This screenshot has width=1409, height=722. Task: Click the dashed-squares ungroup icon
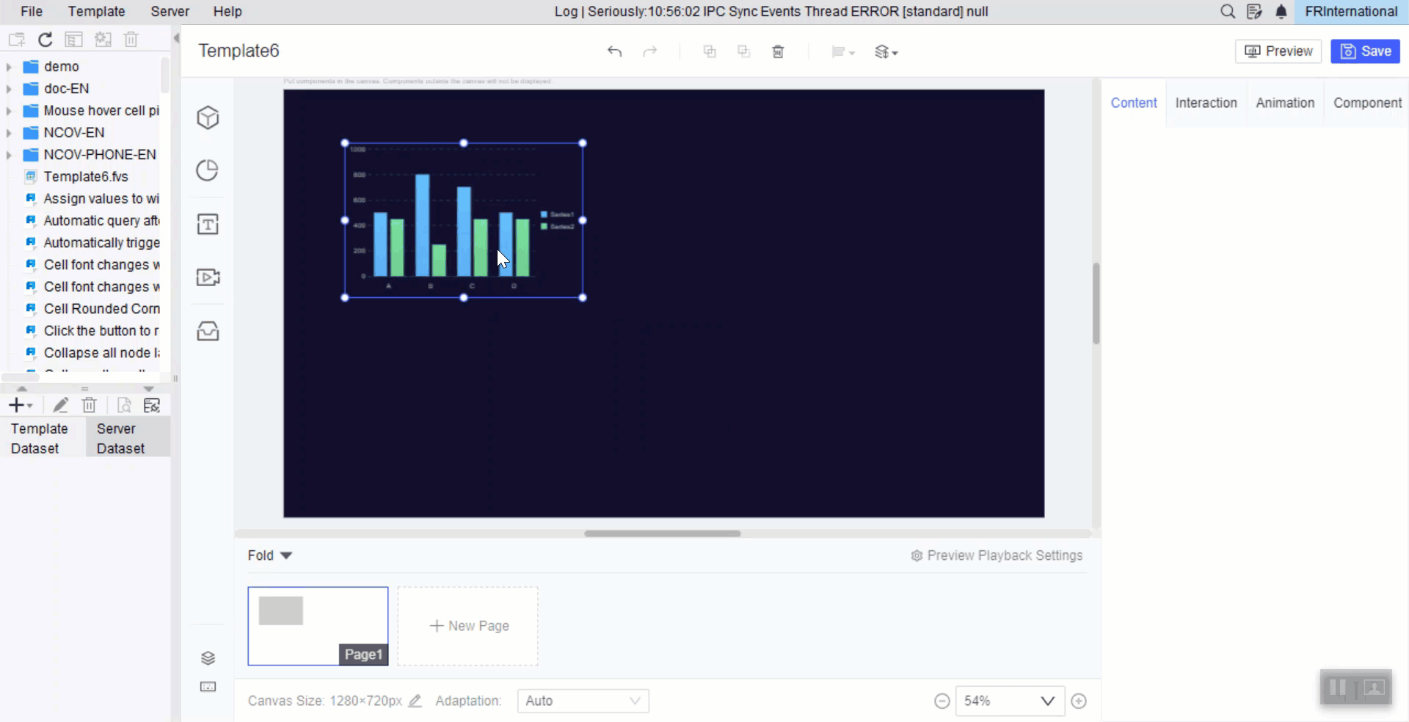(743, 51)
